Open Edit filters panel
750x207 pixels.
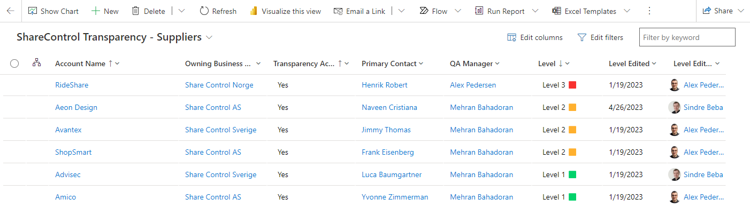[600, 37]
